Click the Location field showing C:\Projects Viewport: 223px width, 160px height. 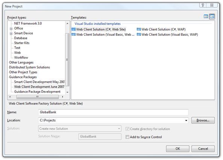pos(113,120)
